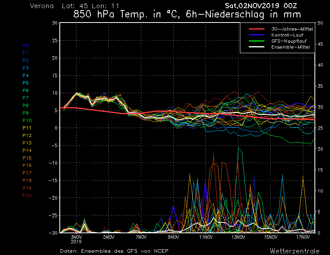Click the left axis -15 temperature tick
Image resolution: width=330 pixels, height=255 pixels.
pyautogui.click(x=53, y=180)
